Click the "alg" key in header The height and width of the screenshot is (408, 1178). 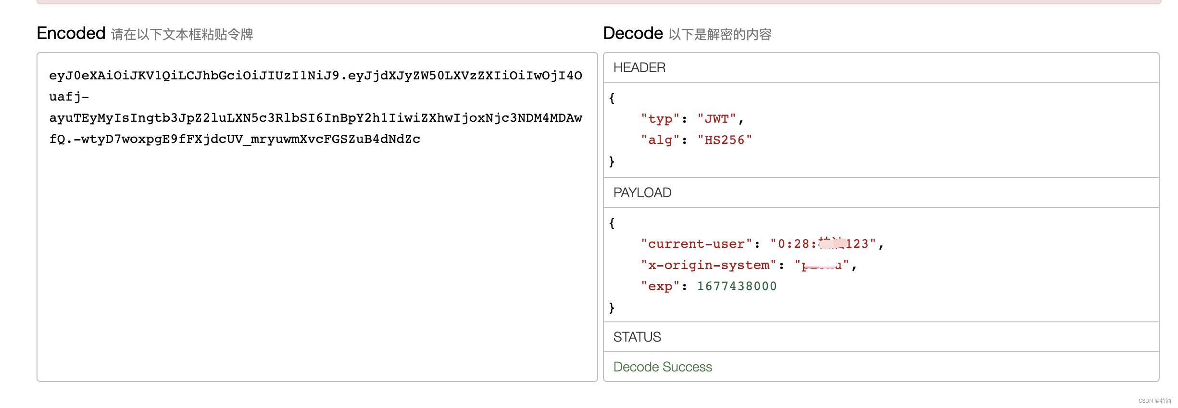[660, 140]
